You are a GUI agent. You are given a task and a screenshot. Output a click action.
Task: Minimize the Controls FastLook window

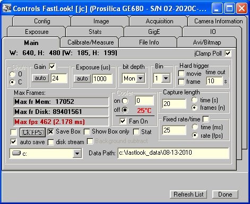pyautogui.click(x=217, y=8)
